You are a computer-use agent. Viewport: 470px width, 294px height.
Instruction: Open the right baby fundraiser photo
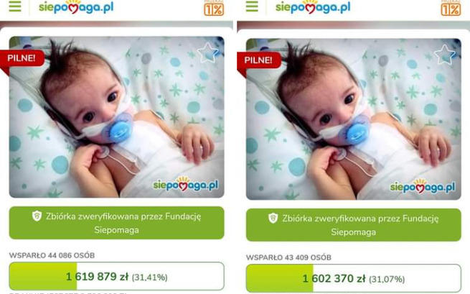(x=354, y=119)
